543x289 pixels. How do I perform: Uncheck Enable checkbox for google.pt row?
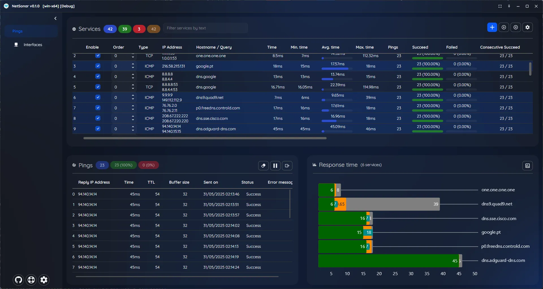tap(98, 66)
